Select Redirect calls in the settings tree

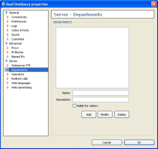point(19,79)
